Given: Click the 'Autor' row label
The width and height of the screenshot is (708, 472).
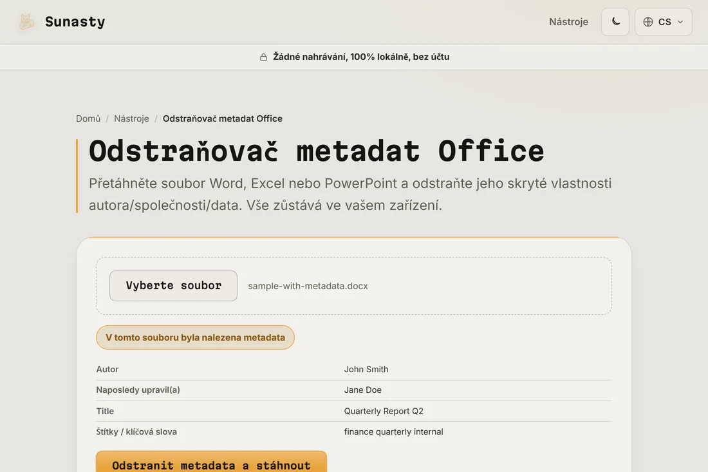Looking at the screenshot, I should [107, 369].
